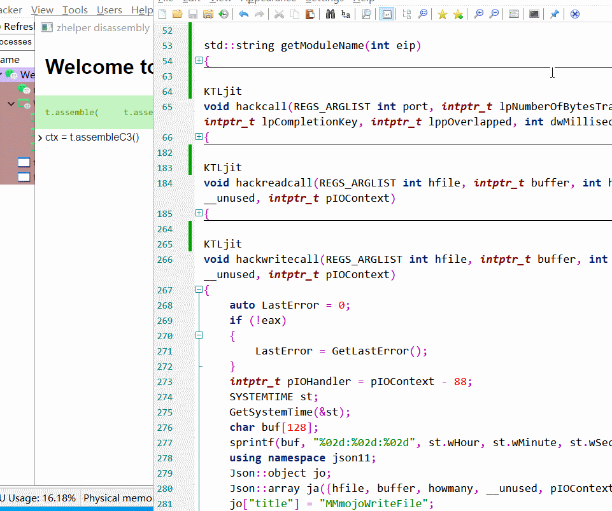Reload the file with the clock-arrow icon
Viewport: 612px width, 511px height.
[x=224, y=15]
